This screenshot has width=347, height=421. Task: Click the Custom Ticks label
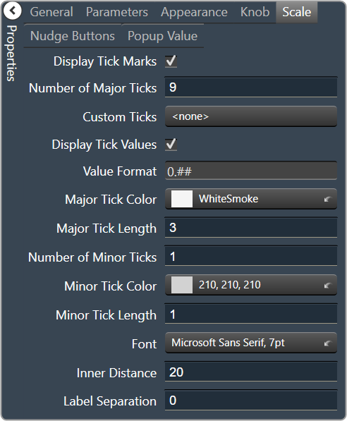coord(119,117)
